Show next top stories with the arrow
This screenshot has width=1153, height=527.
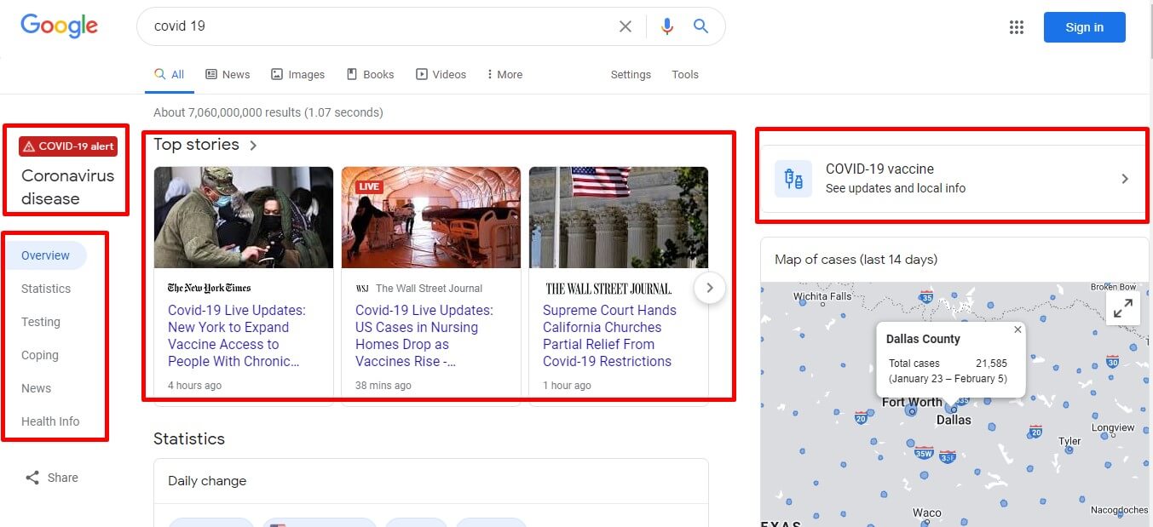click(x=710, y=288)
